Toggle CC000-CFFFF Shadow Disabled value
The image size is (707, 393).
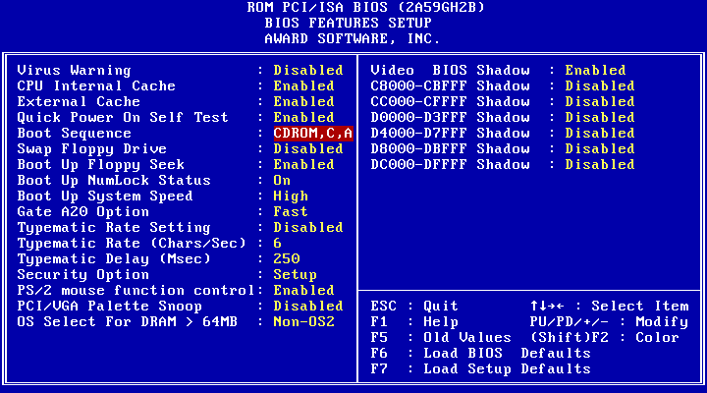pyautogui.click(x=600, y=101)
